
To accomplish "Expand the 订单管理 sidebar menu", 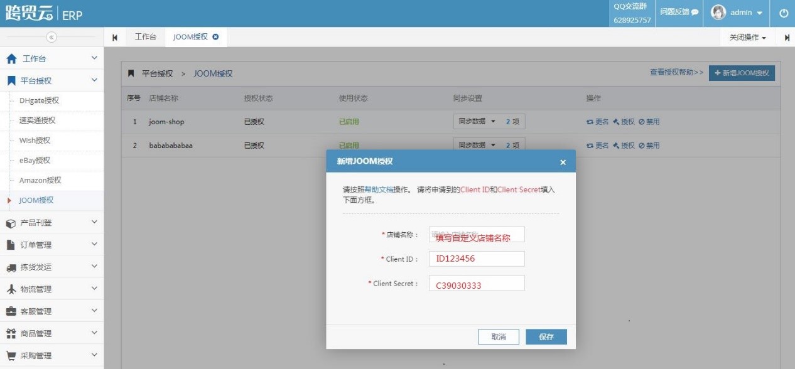I will tap(51, 245).
